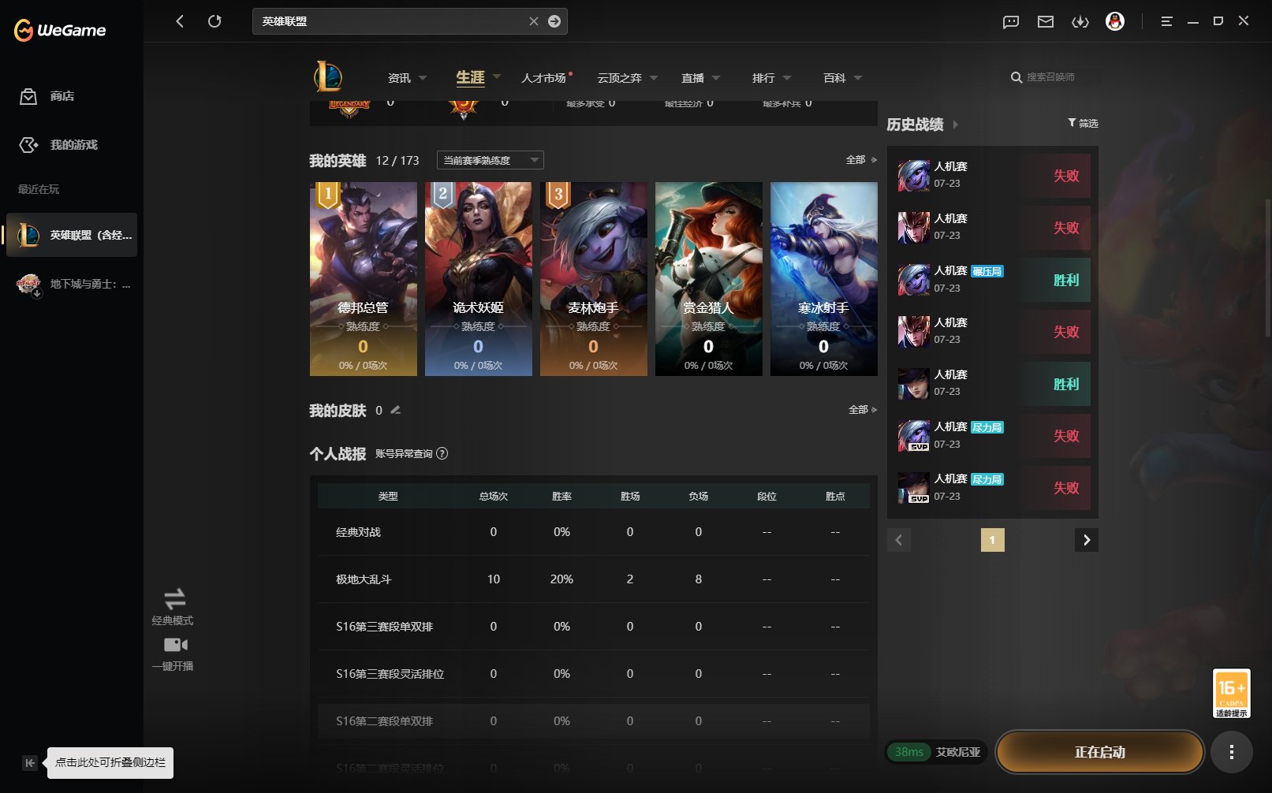Click the 16+ age rating badge
Viewport: 1272px width, 793px height.
tap(1232, 693)
